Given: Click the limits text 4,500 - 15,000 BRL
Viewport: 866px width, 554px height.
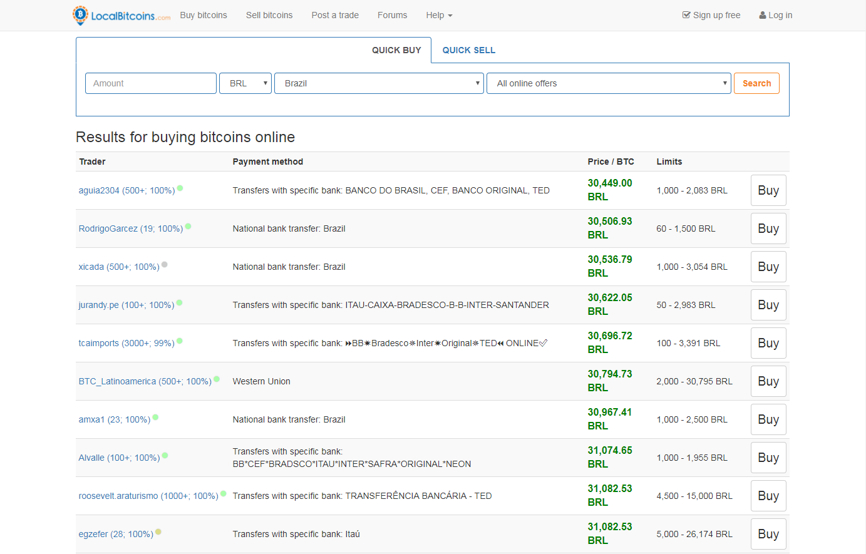Looking at the screenshot, I should [694, 496].
